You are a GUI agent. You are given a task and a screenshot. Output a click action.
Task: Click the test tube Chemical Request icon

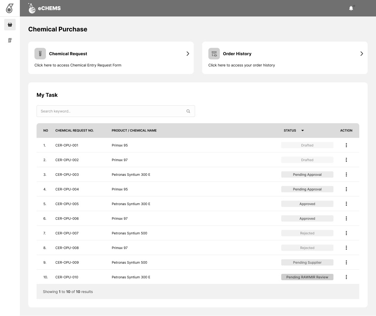point(40,54)
